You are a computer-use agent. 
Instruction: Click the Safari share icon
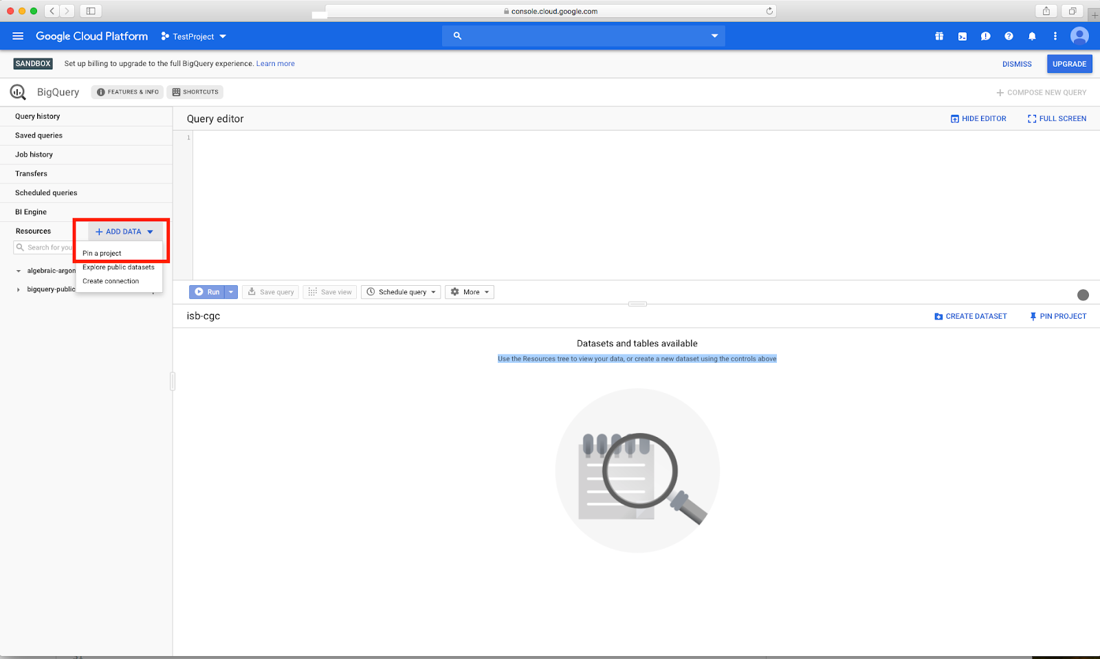pos(1046,11)
